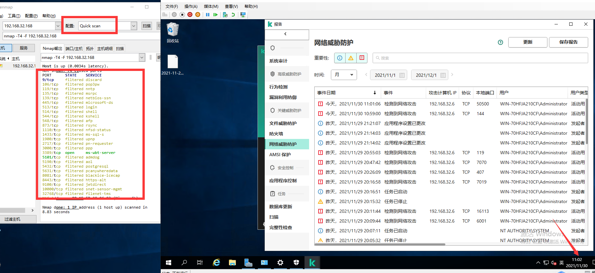Show hidden system tray icons
The image size is (595, 273).
[538, 263]
